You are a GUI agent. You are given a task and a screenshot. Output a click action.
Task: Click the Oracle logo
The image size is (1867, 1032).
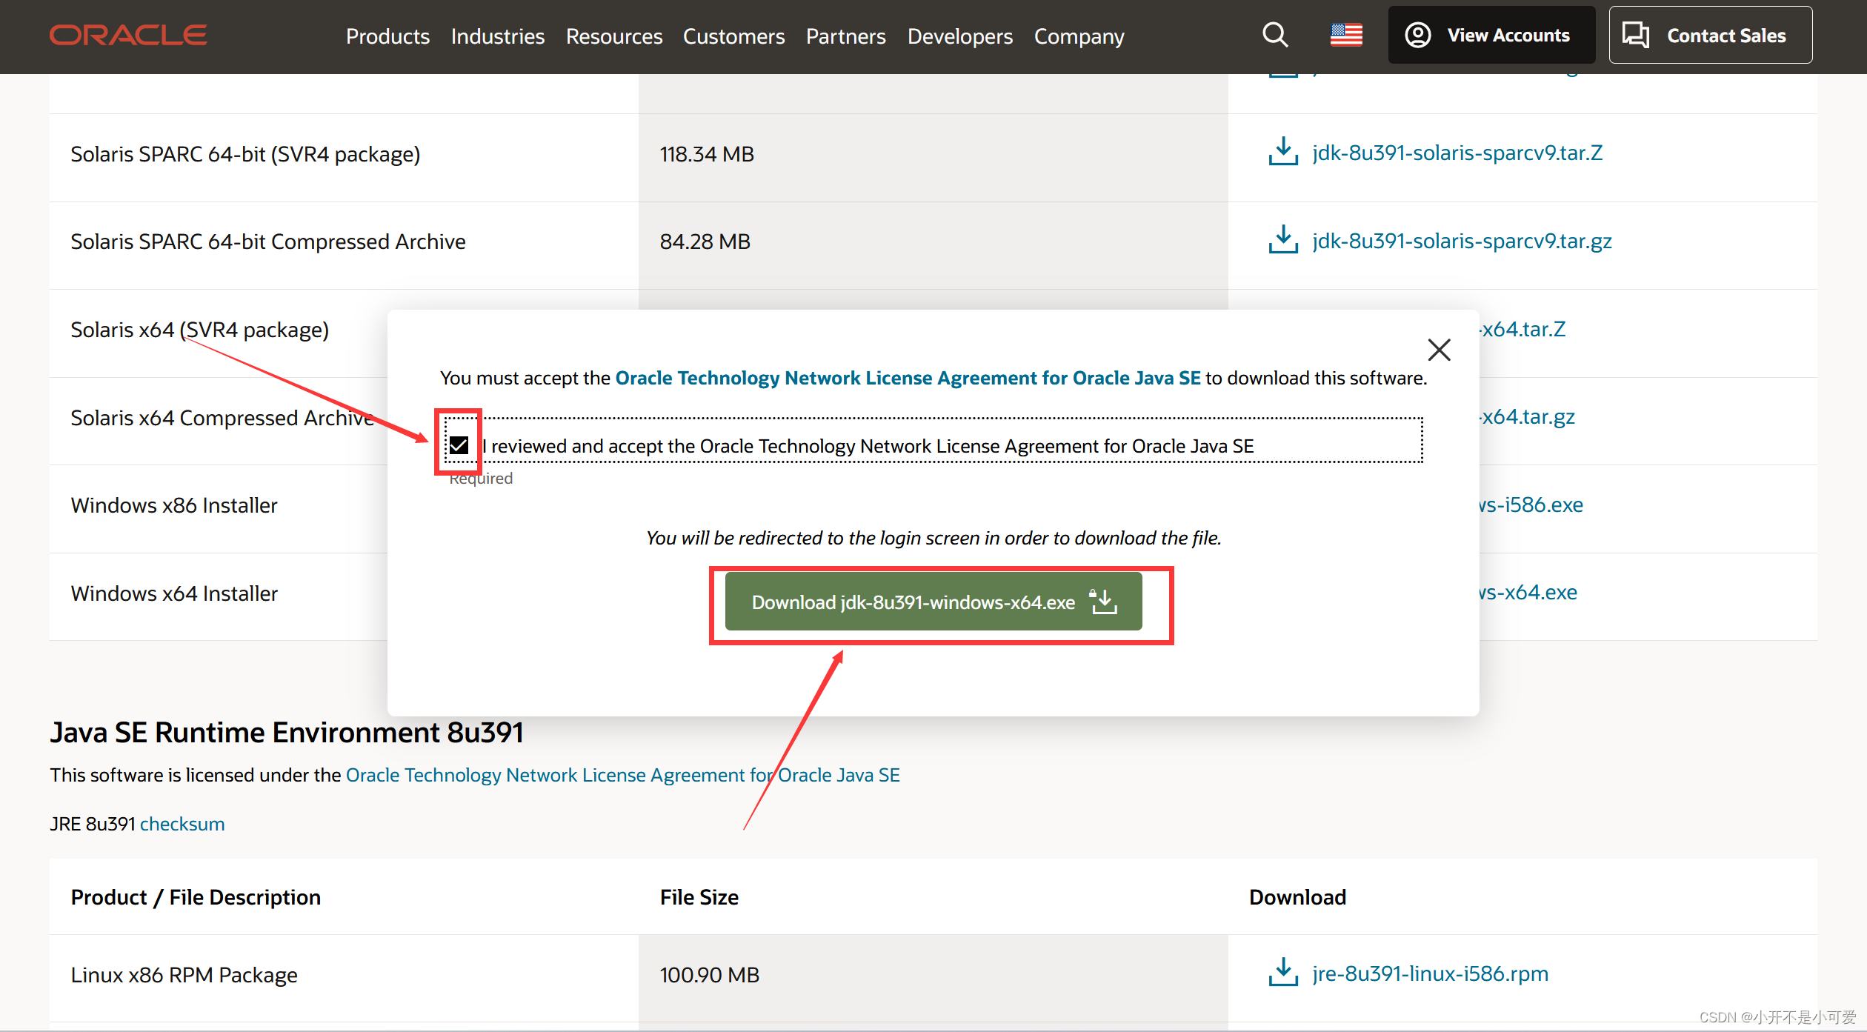128,36
